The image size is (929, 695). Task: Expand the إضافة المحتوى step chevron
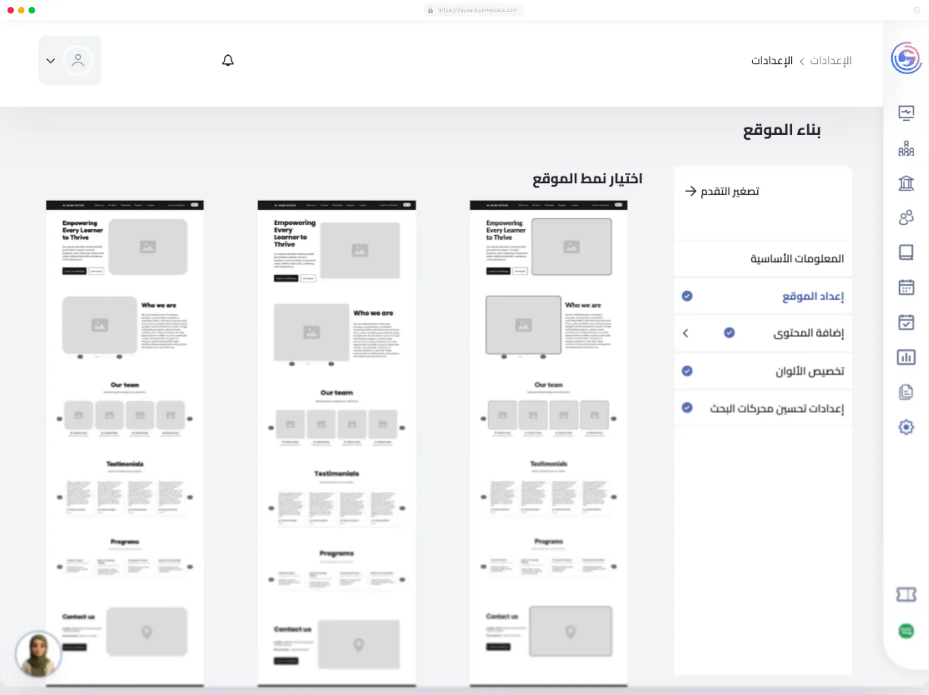pyautogui.click(x=685, y=334)
